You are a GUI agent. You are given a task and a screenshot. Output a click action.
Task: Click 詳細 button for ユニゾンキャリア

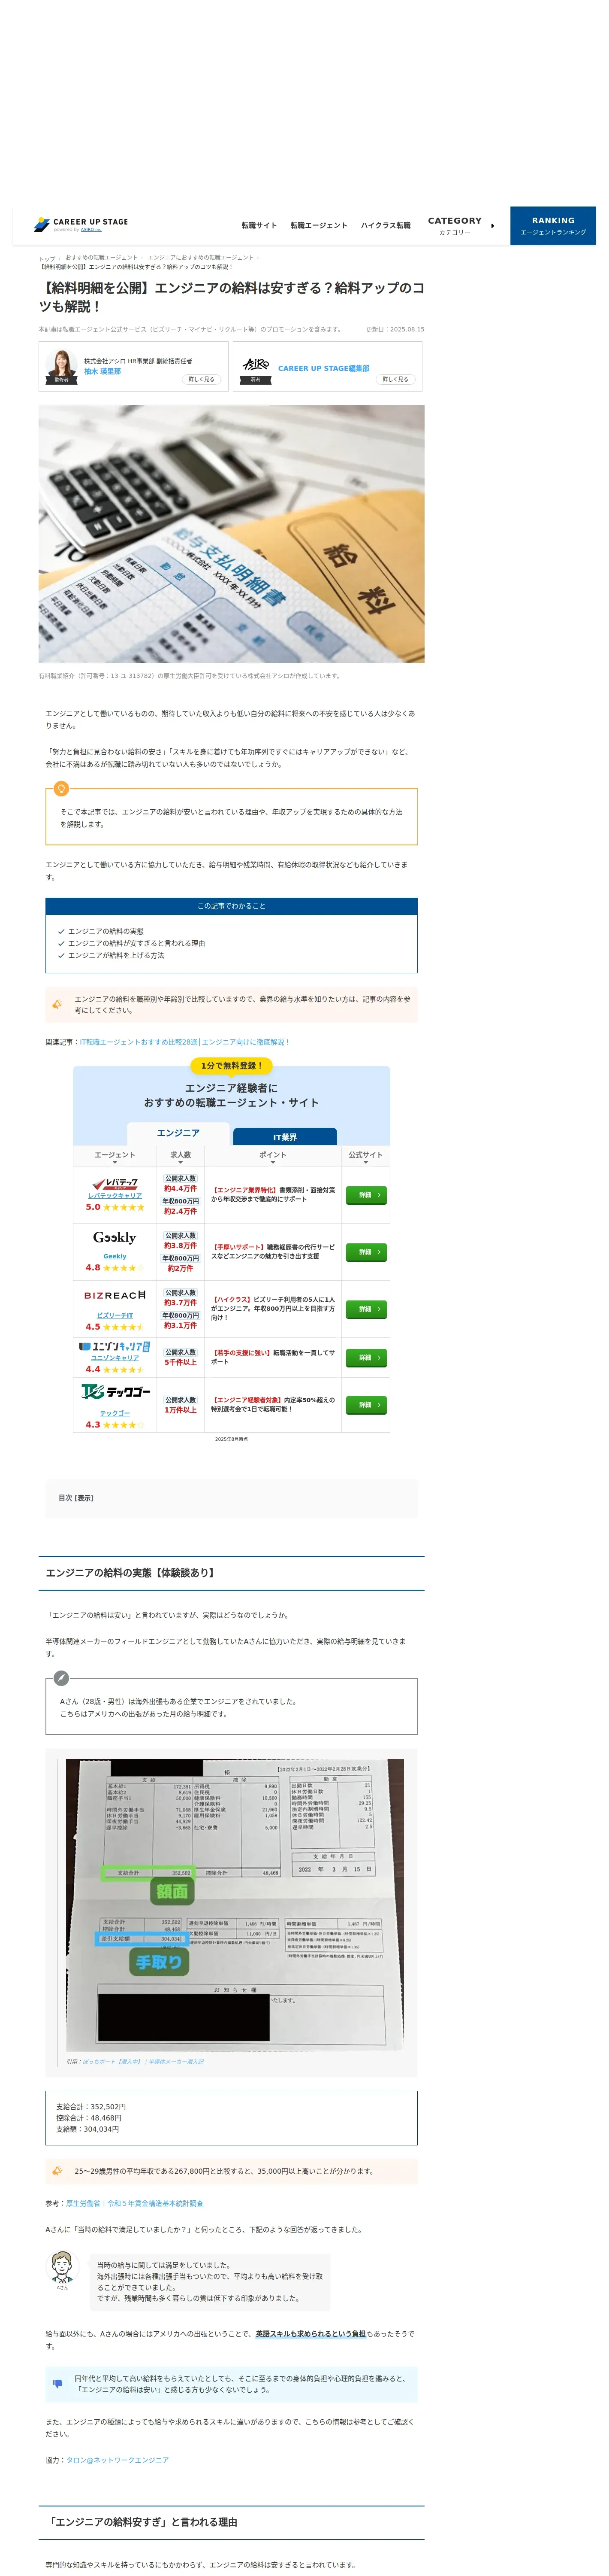(x=365, y=1358)
